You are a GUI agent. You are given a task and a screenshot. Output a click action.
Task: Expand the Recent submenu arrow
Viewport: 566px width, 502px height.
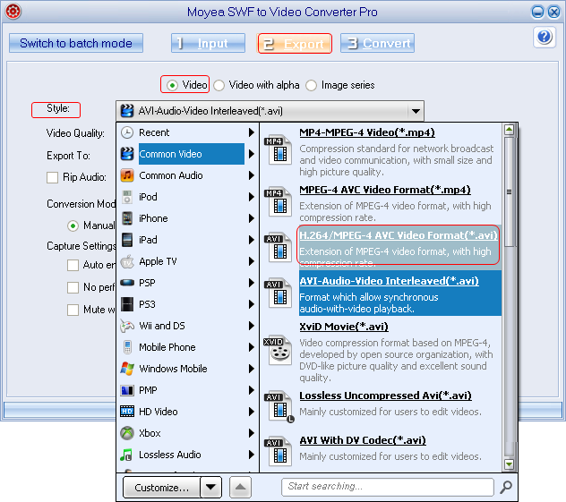point(252,132)
